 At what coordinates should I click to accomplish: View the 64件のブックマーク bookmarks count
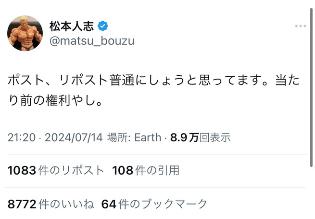tap(154, 204)
